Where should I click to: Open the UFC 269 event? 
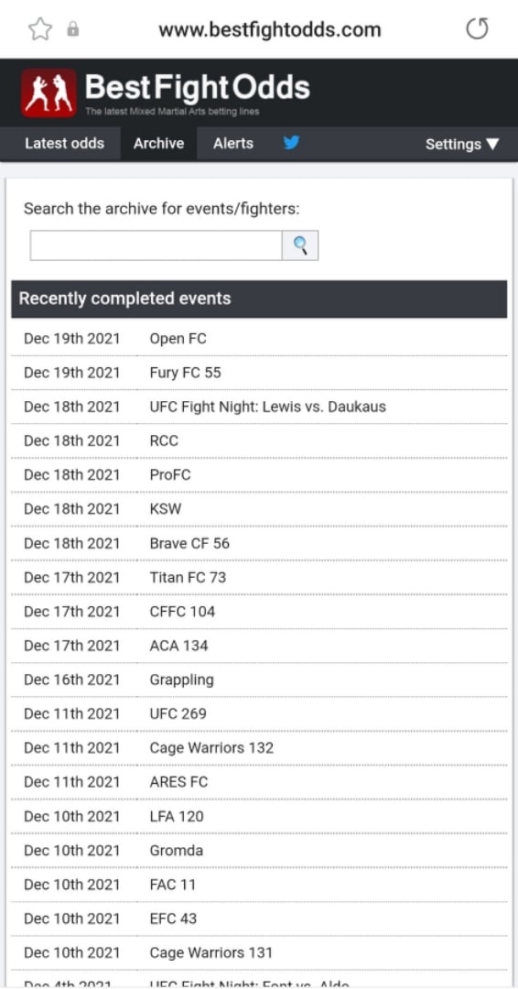[x=178, y=713]
